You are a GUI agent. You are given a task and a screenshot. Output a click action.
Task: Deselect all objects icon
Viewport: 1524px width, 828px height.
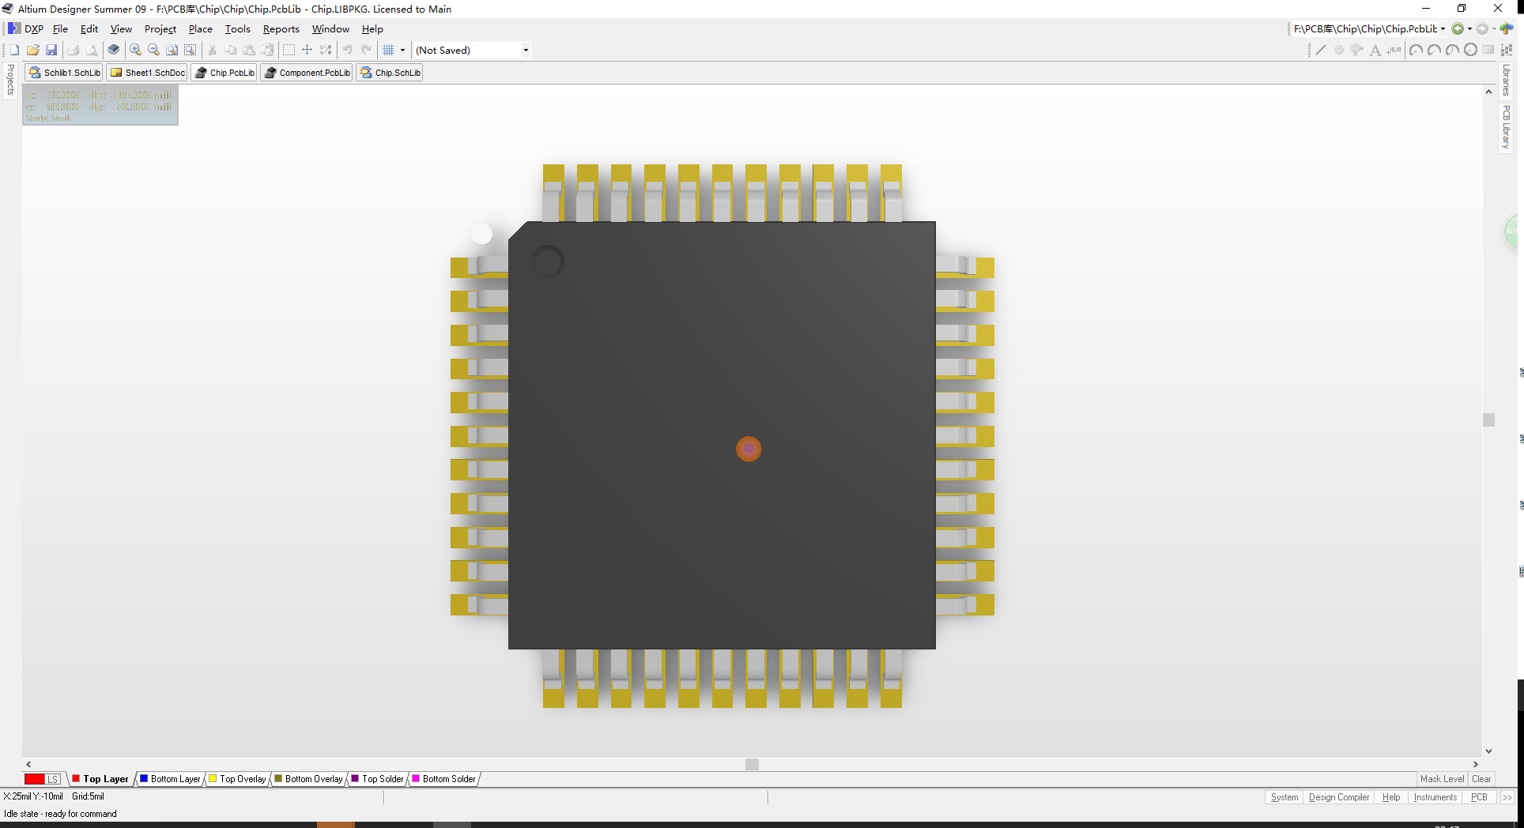(x=326, y=50)
